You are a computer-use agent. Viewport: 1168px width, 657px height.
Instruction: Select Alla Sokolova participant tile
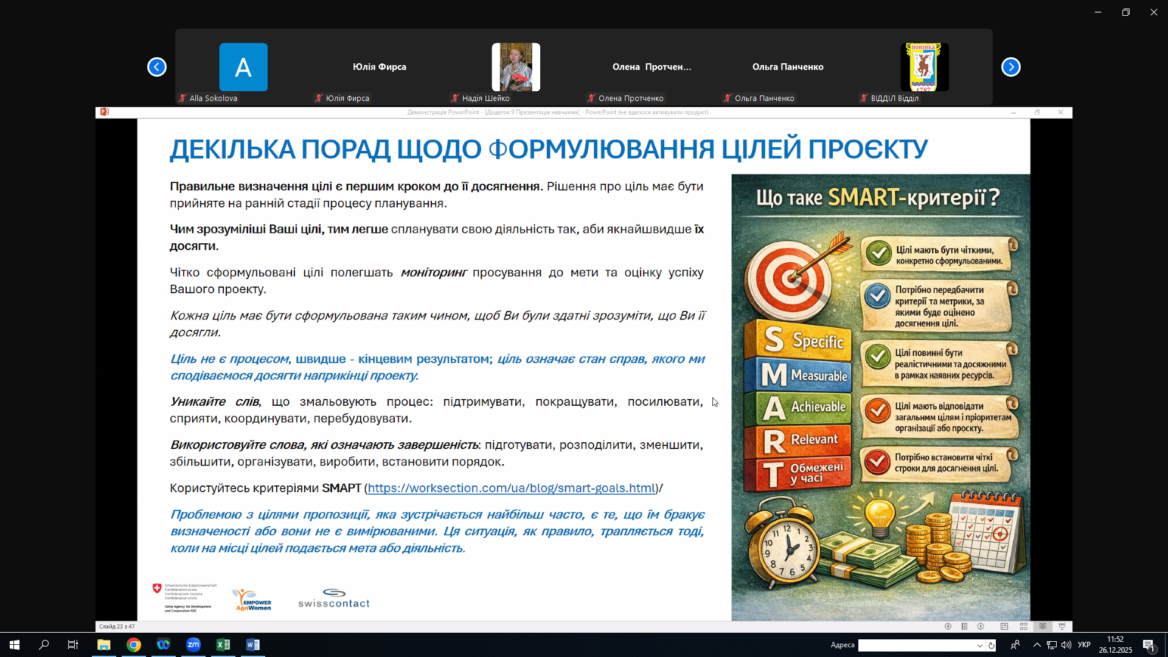click(243, 67)
